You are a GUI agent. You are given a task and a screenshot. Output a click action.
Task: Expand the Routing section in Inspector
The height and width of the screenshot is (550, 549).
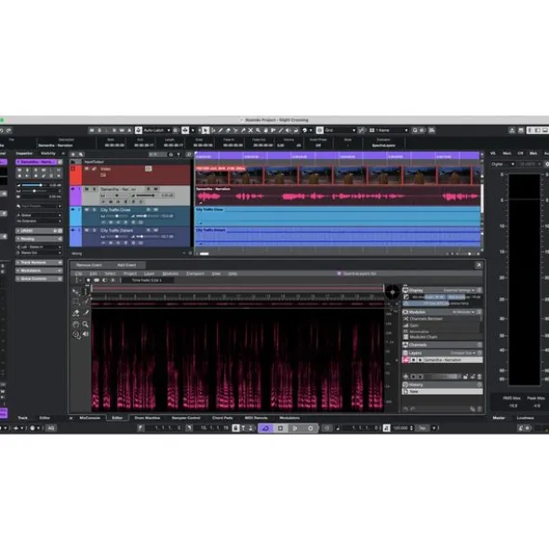tap(39, 239)
